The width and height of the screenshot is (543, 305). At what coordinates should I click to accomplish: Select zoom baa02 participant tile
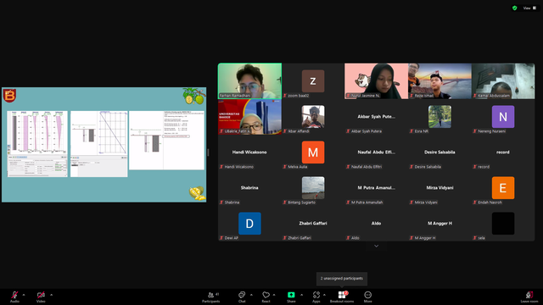[313, 81]
